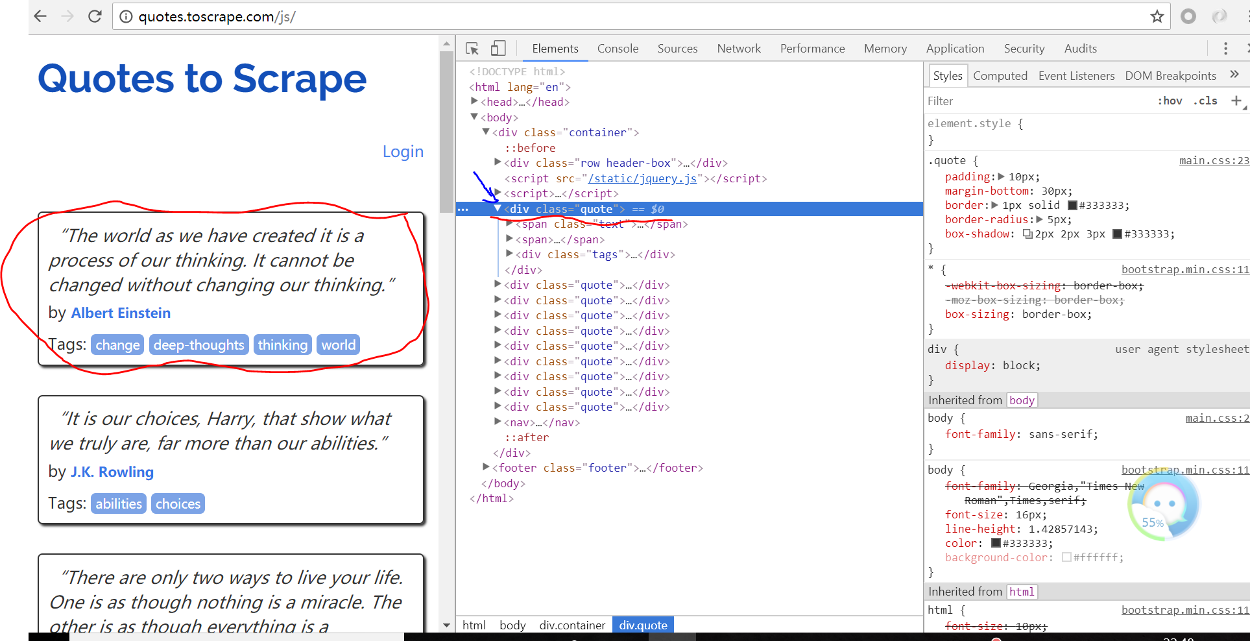The height and width of the screenshot is (641, 1250).
Task: Click the browser address bar URL
Action: (217, 17)
